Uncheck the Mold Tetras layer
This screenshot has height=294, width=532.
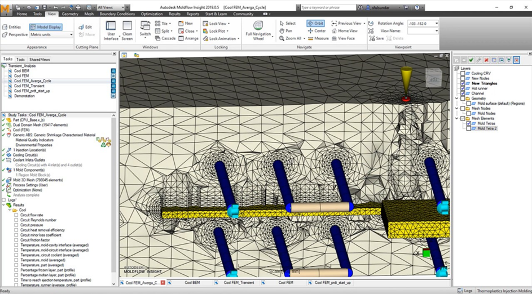click(x=469, y=124)
